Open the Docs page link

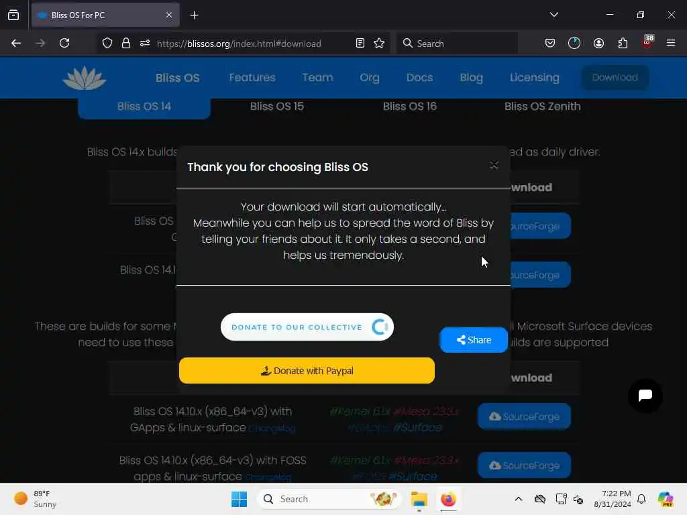click(x=419, y=78)
